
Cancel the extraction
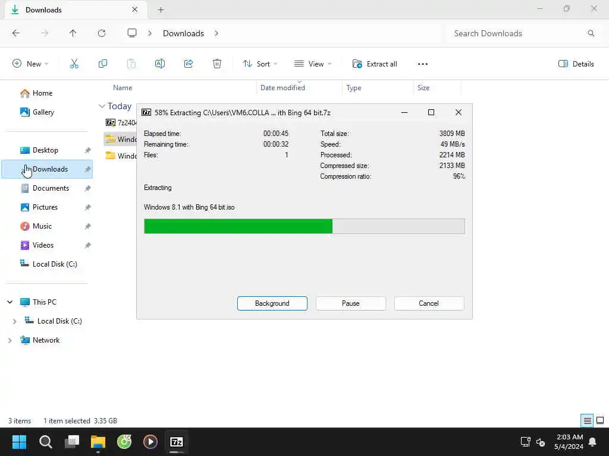(x=429, y=303)
